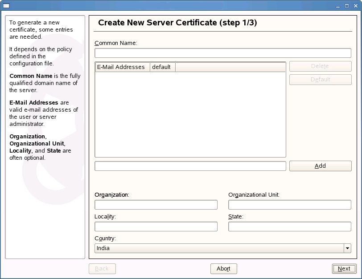
Task: Maximize the certificate wizard window
Action: point(347,5)
